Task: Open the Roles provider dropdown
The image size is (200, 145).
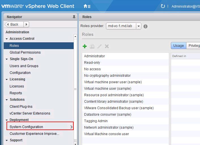Action: click(138, 26)
